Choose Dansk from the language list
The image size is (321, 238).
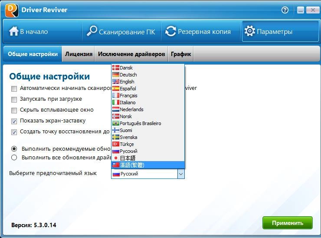point(148,68)
